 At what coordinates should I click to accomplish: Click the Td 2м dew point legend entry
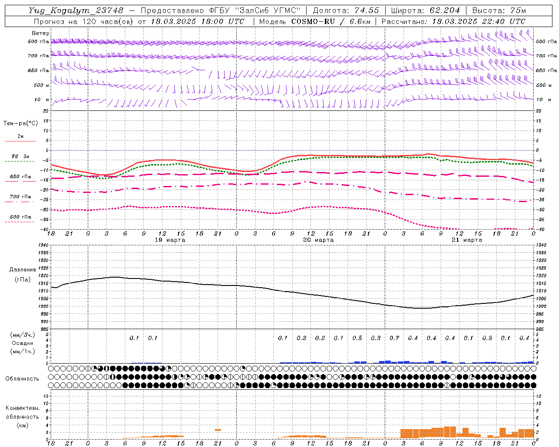click(20, 156)
